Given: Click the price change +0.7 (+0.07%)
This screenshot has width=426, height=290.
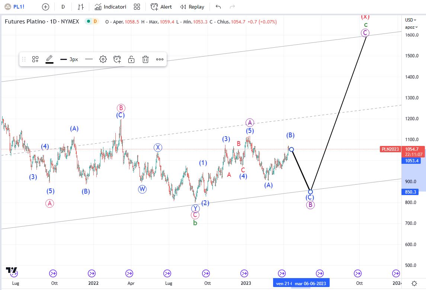Looking at the screenshot, I should pyautogui.click(x=262, y=22).
